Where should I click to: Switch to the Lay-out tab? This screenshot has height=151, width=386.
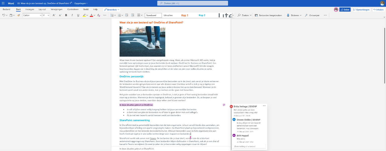point(42,9)
